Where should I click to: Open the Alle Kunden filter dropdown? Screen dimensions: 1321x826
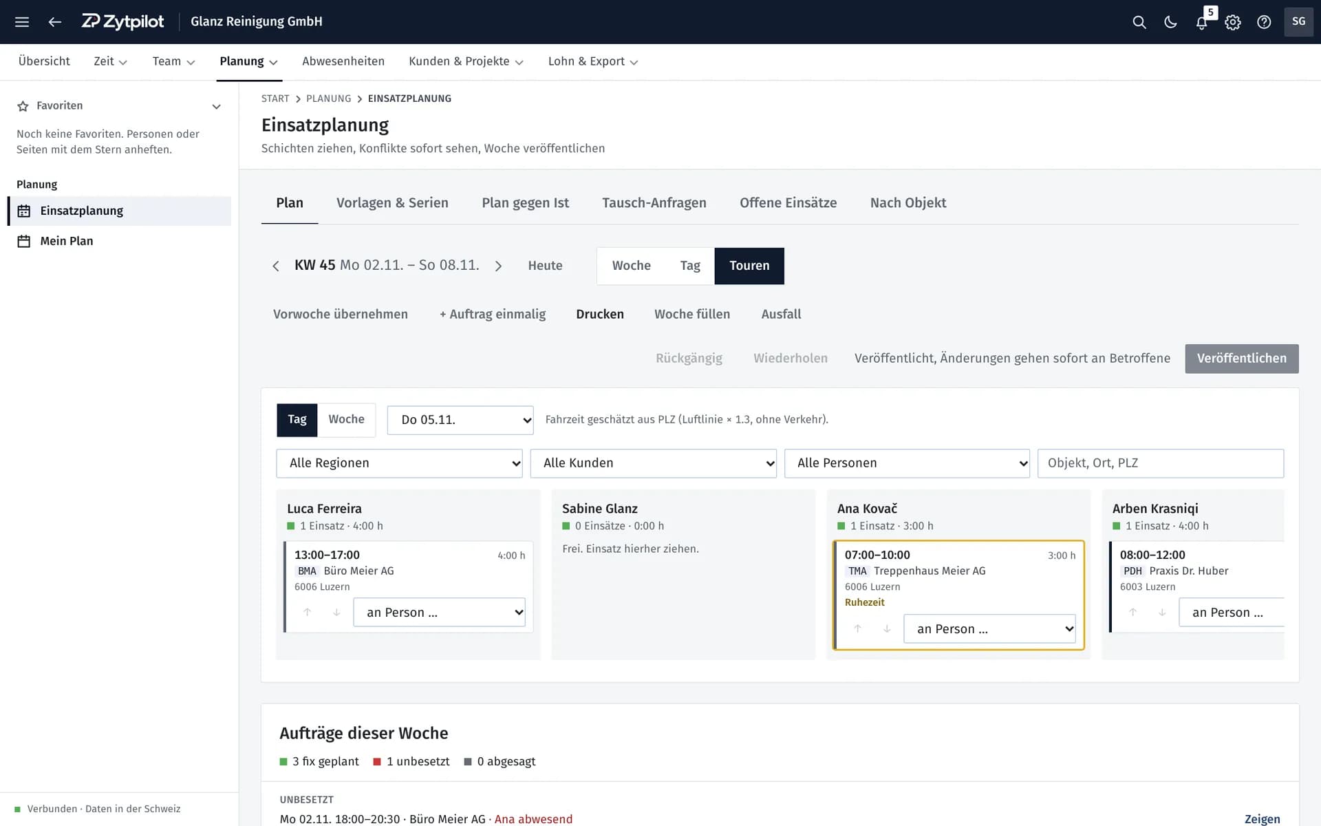pyautogui.click(x=653, y=463)
